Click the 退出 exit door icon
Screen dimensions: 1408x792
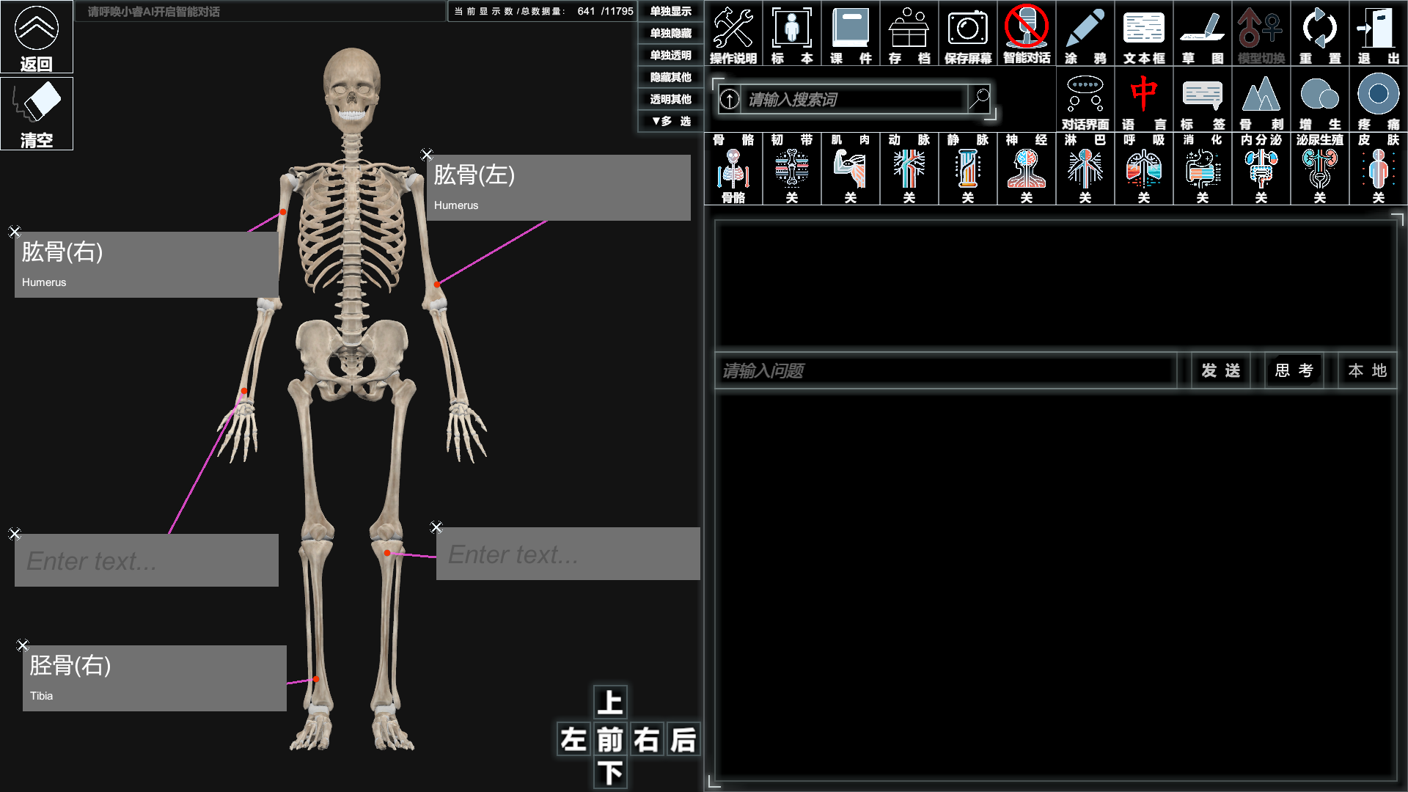coord(1378,34)
